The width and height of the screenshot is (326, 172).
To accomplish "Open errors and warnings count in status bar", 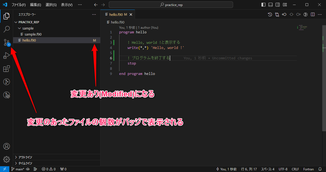I will pos(49,169).
